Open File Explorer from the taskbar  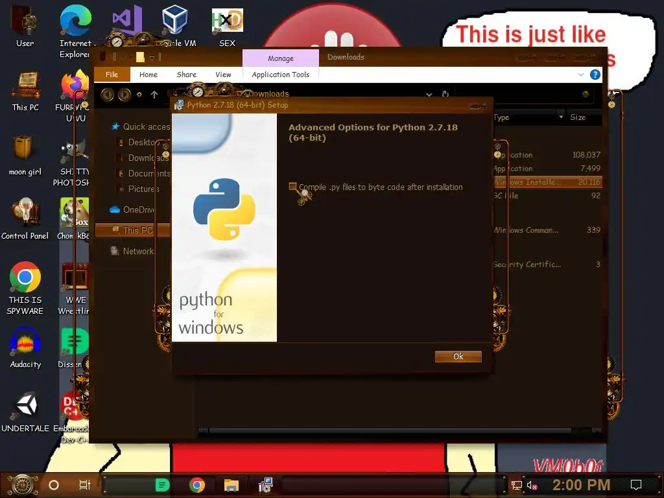231,485
